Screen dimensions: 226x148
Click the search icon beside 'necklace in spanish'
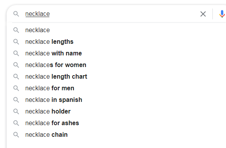(x=16, y=100)
